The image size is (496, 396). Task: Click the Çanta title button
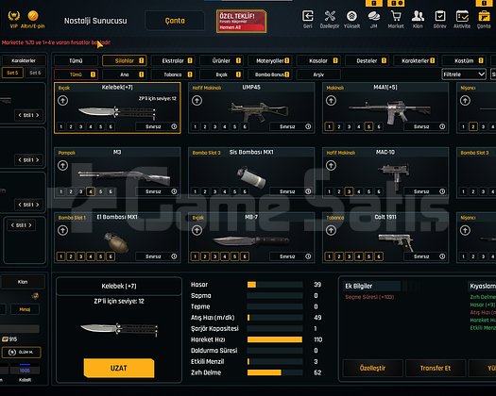click(x=175, y=21)
